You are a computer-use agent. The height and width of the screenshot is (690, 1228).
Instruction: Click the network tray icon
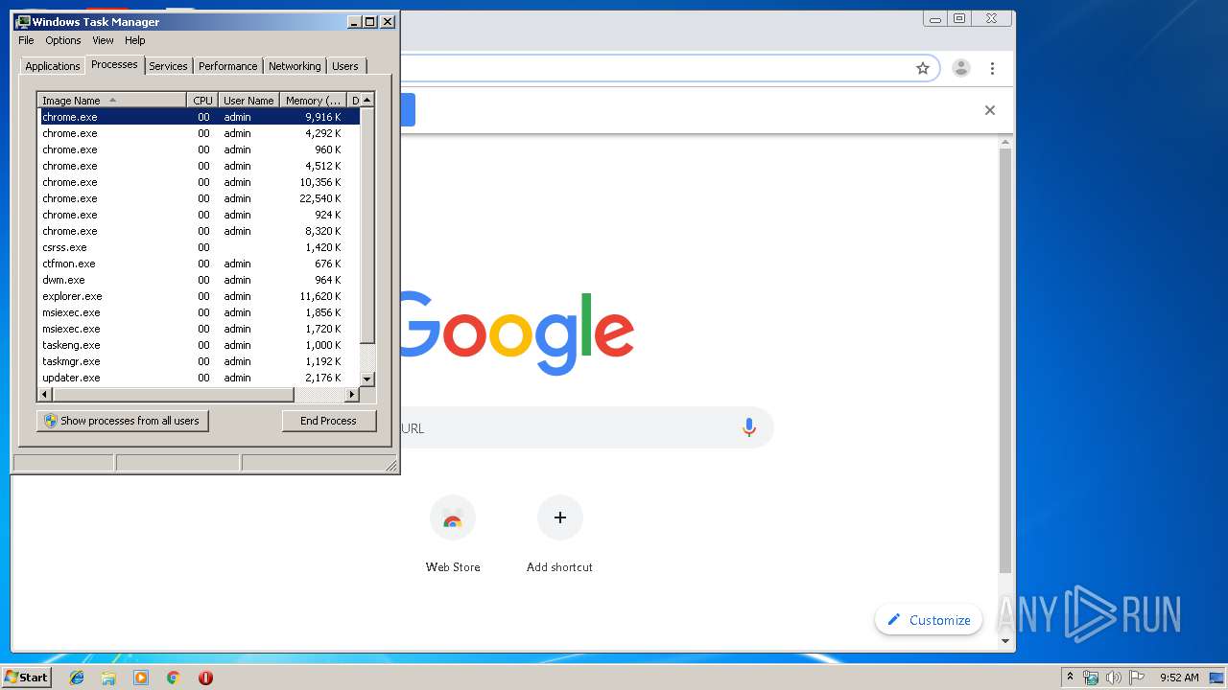click(x=1091, y=678)
